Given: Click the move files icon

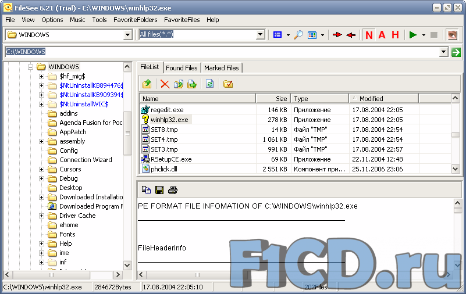Looking at the screenshot, I should click(x=192, y=84).
